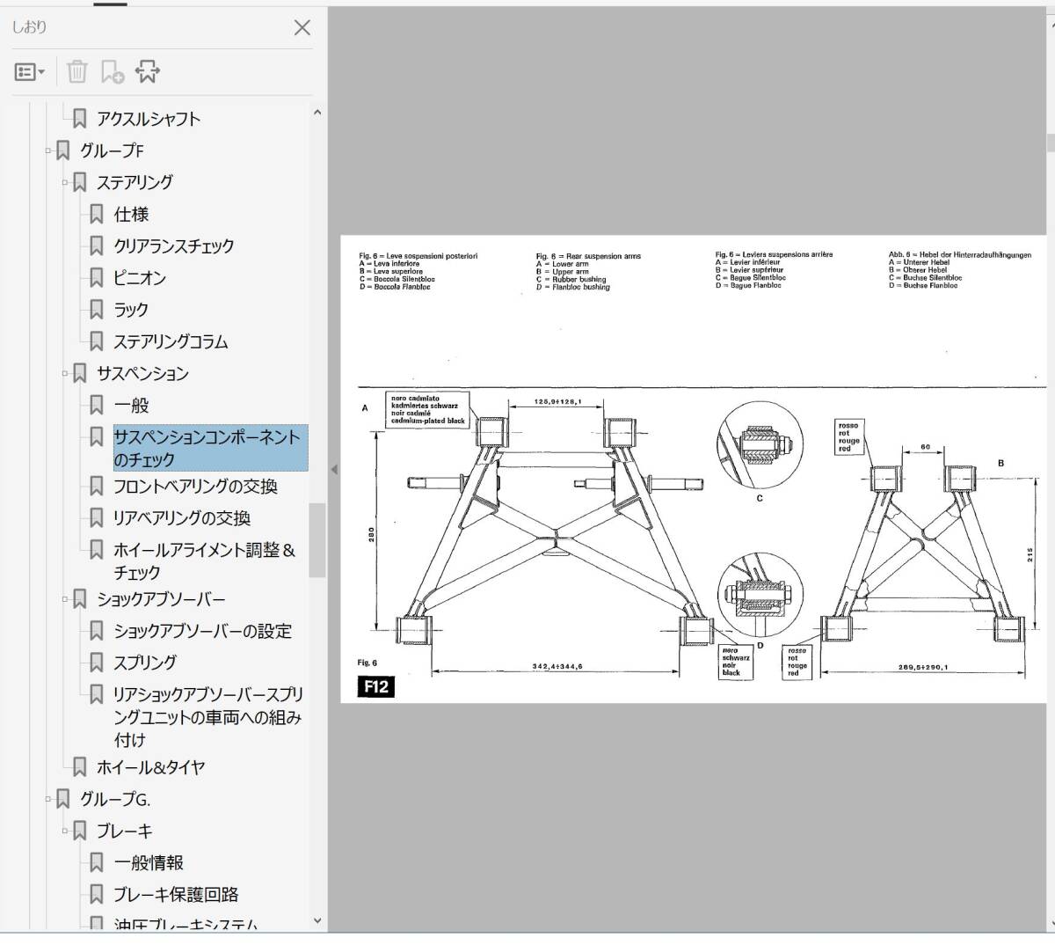Click the find current bookmark icon
Image resolution: width=1055 pixels, height=945 pixels.
click(x=147, y=71)
